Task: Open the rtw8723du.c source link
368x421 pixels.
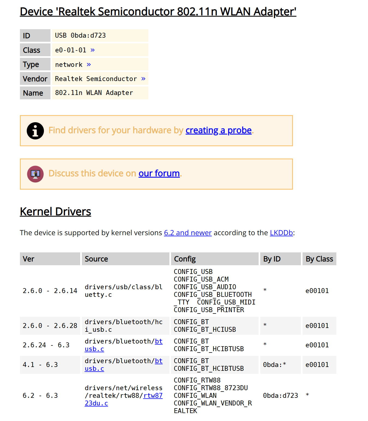Action: [124, 399]
